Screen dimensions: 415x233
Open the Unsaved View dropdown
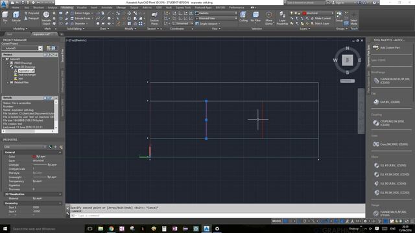pos(216,18)
